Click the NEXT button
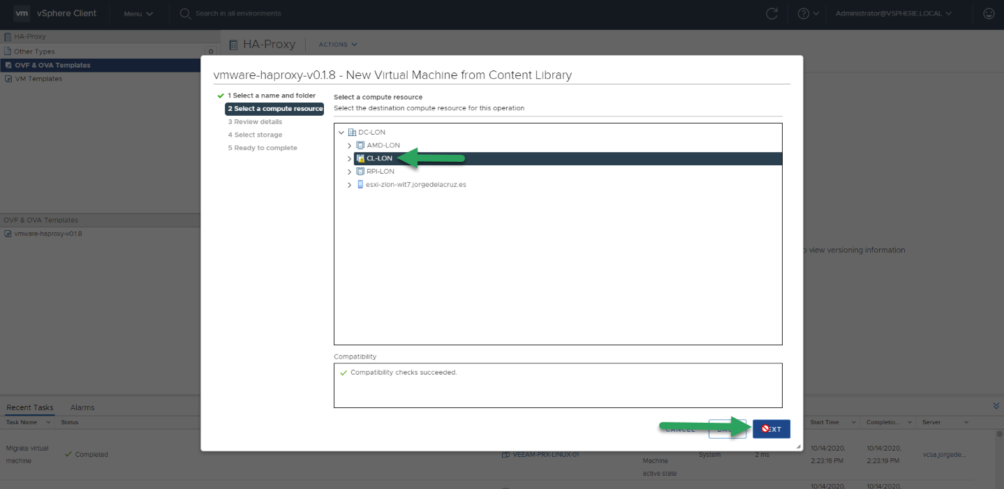 point(772,429)
